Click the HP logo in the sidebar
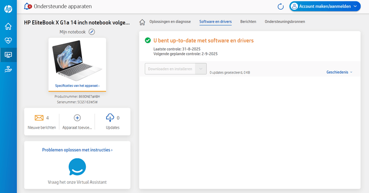The height and width of the screenshot is (193, 369). pyautogui.click(x=8, y=9)
